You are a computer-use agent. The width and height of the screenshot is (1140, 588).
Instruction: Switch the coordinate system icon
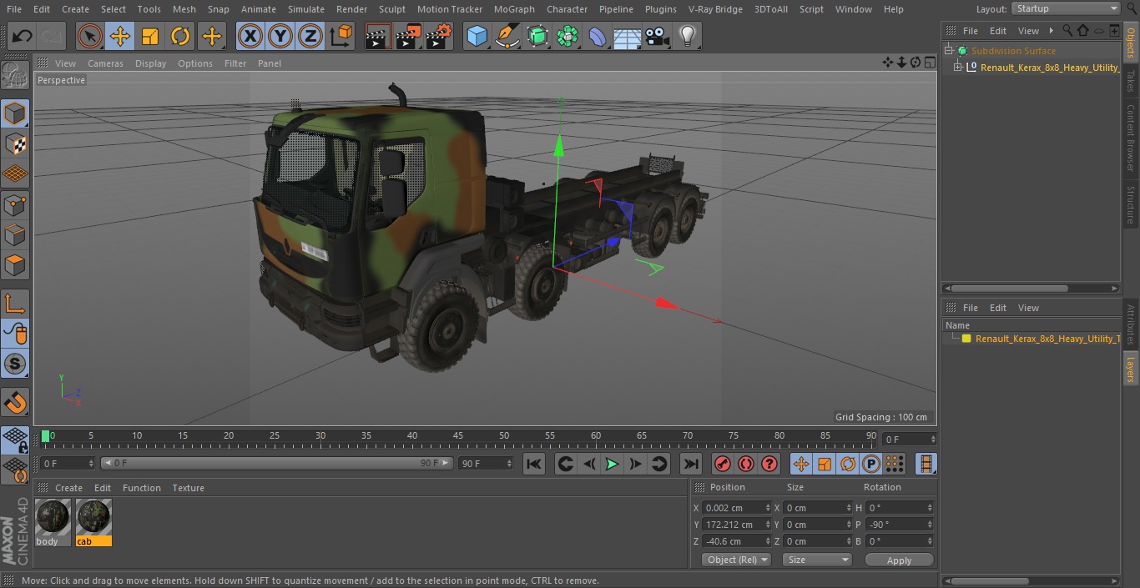click(x=341, y=36)
